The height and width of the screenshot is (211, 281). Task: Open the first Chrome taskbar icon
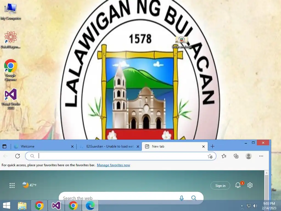click(x=39, y=206)
